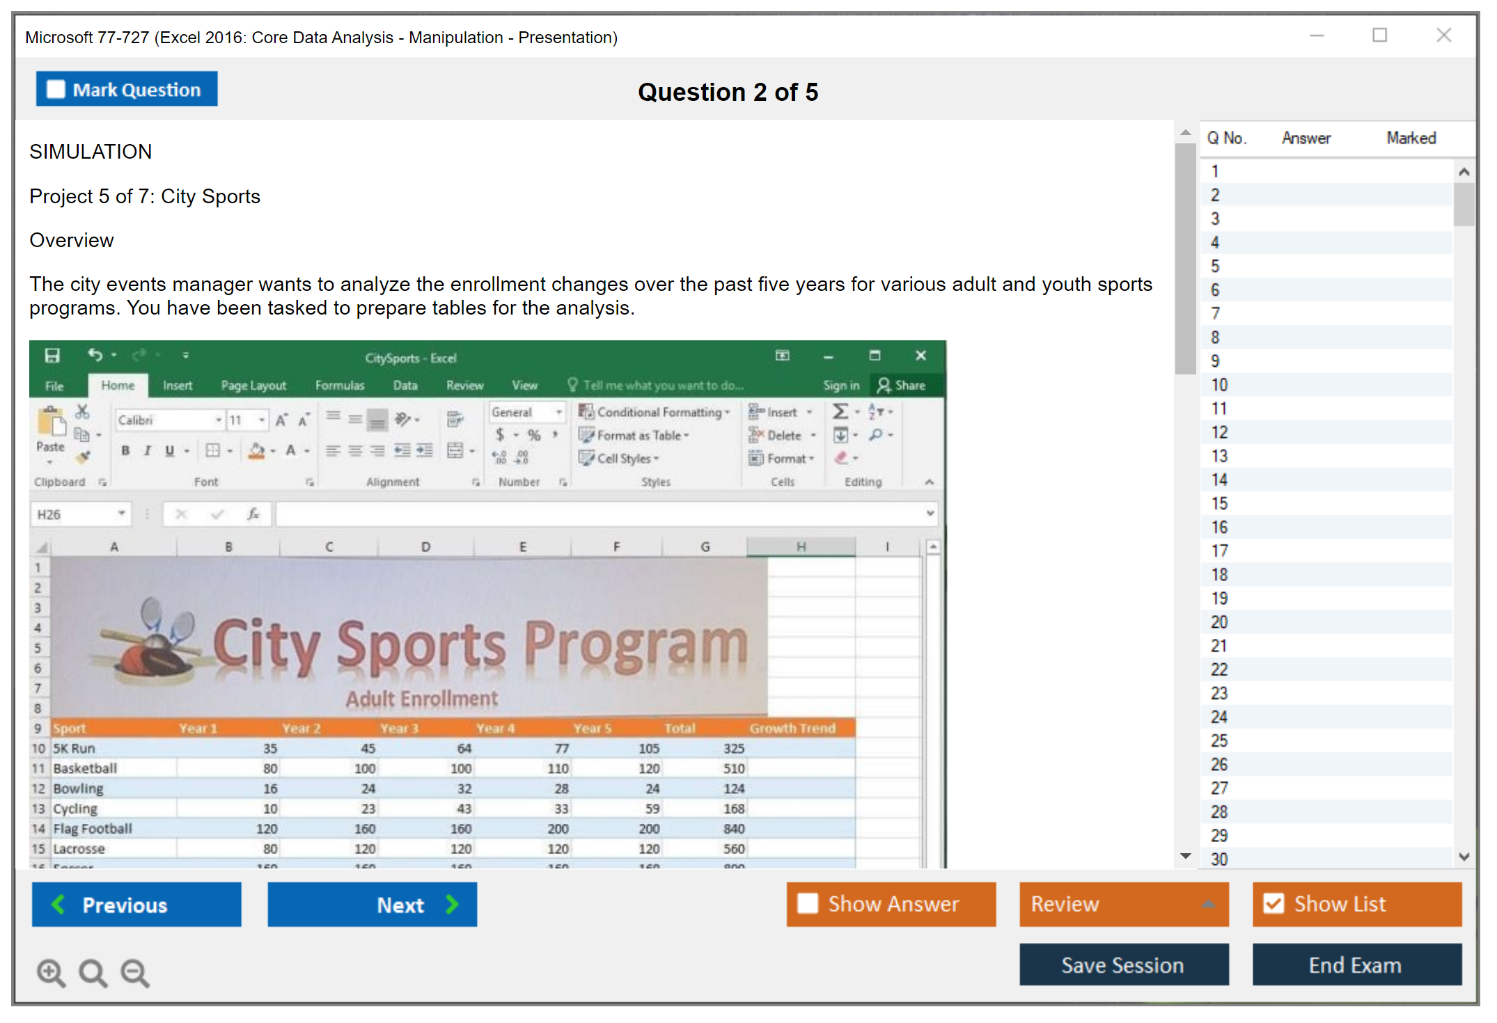Click the reset zoom magnifier icon

point(93,972)
